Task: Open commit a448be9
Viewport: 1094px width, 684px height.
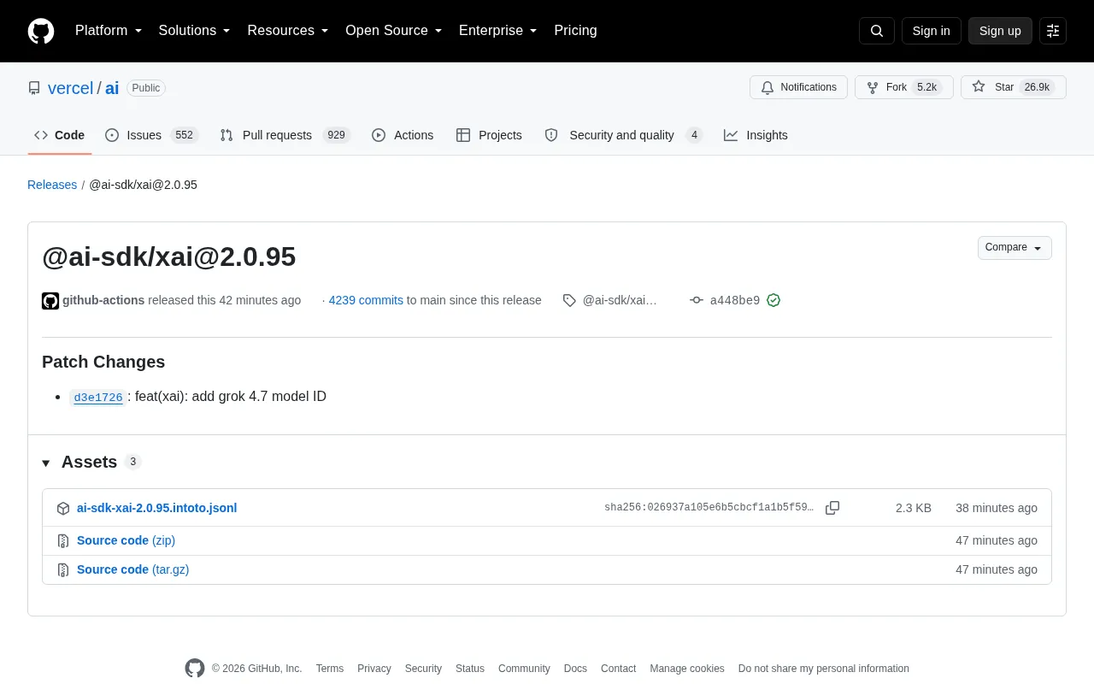Action: [735, 301]
